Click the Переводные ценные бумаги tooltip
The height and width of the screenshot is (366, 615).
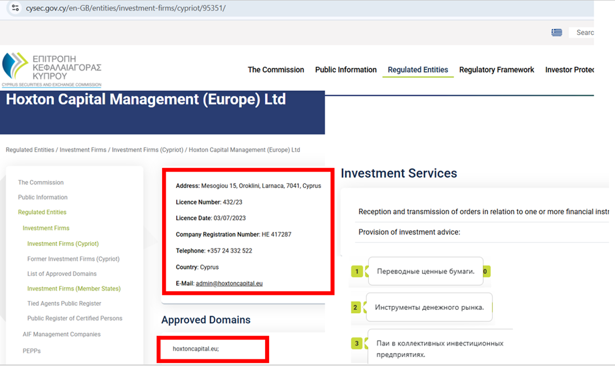(x=426, y=271)
